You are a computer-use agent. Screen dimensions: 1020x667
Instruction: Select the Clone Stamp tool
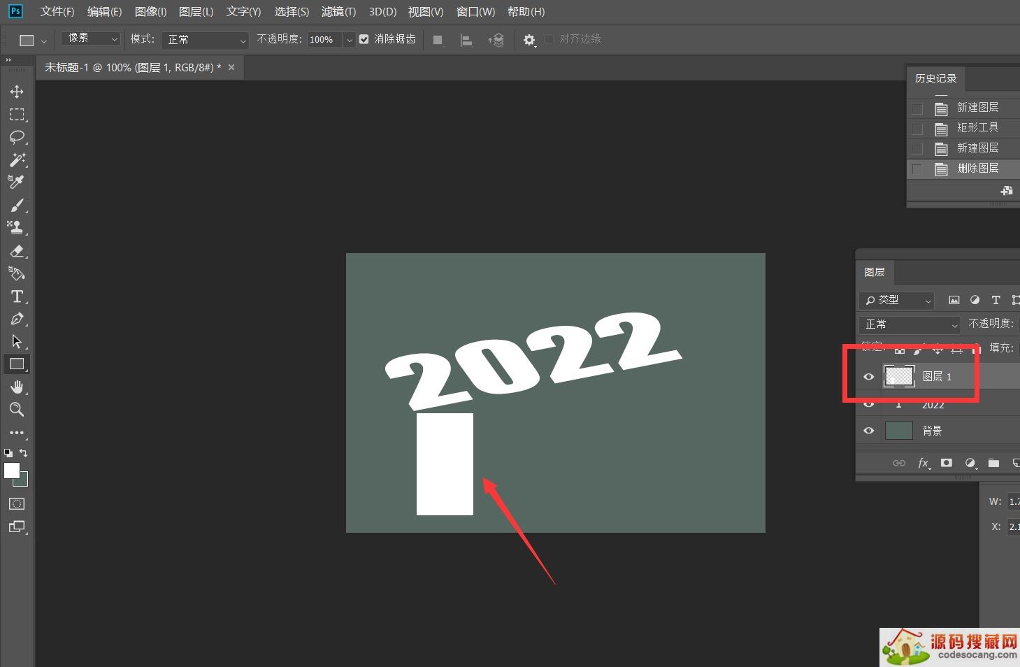(x=17, y=227)
